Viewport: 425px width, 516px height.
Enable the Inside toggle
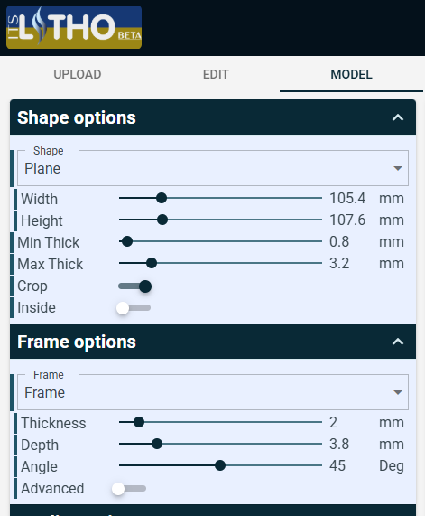click(134, 308)
